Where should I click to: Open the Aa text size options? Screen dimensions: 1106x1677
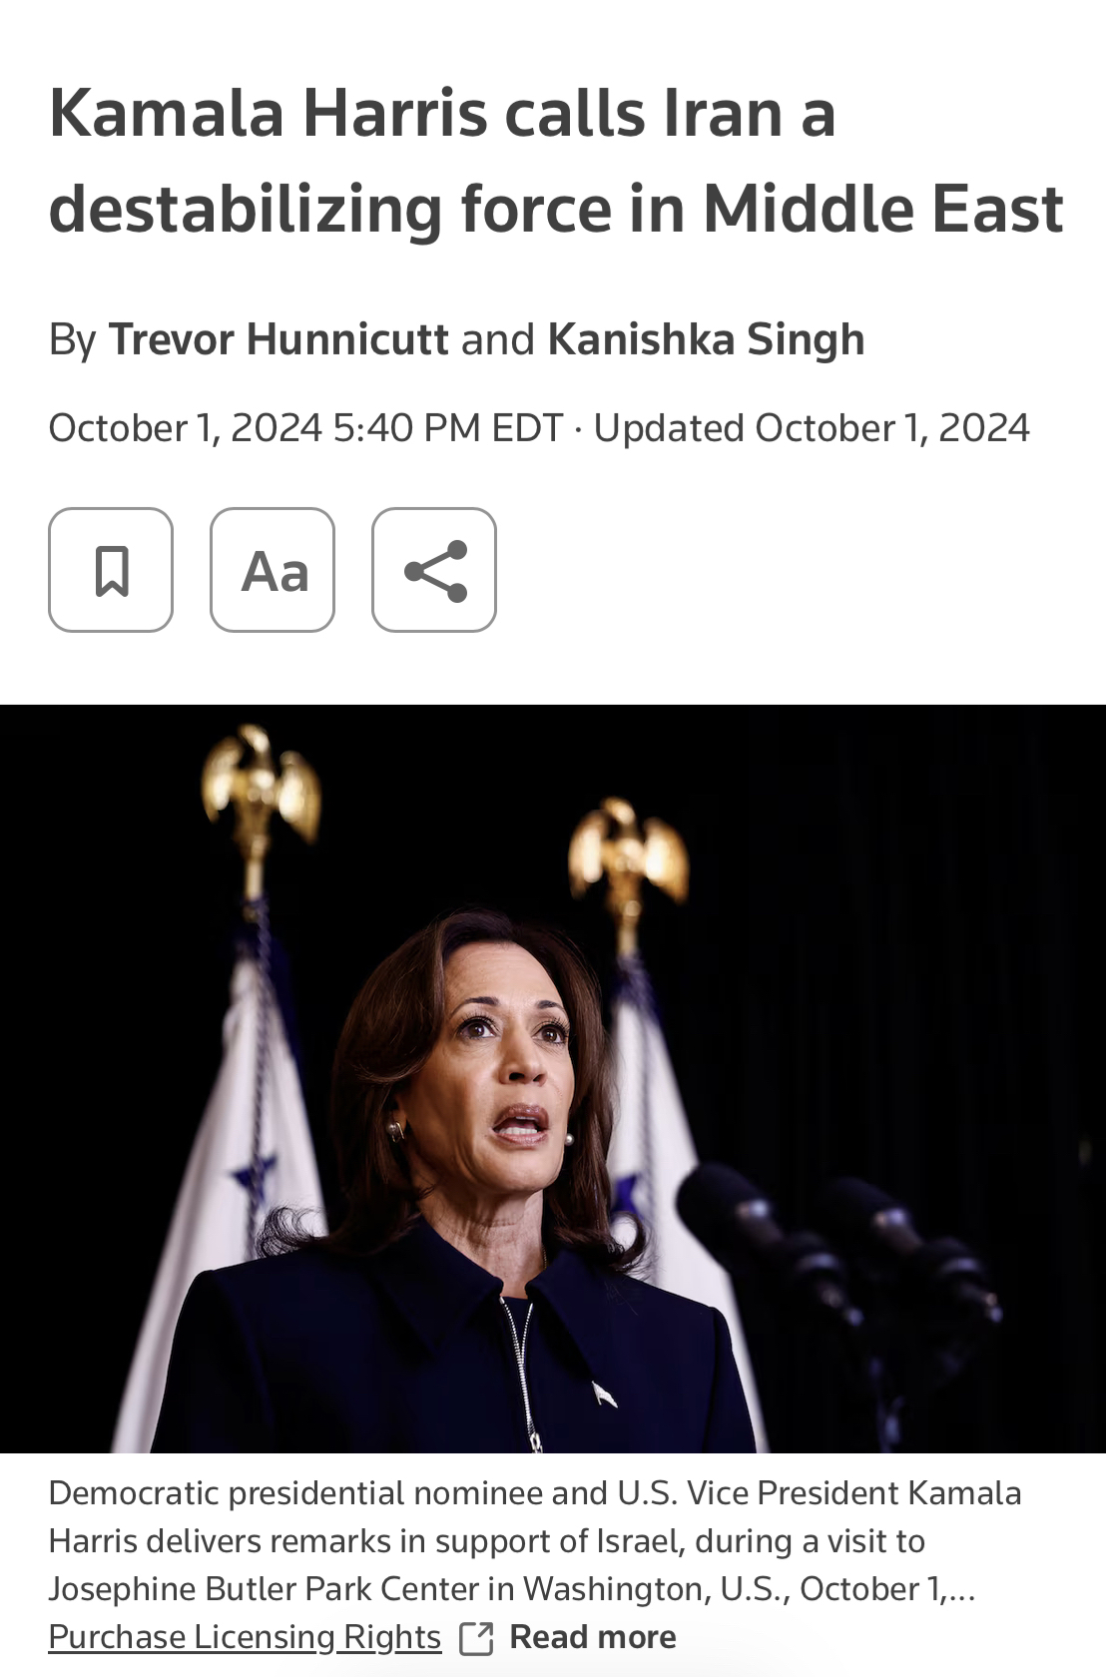[273, 570]
